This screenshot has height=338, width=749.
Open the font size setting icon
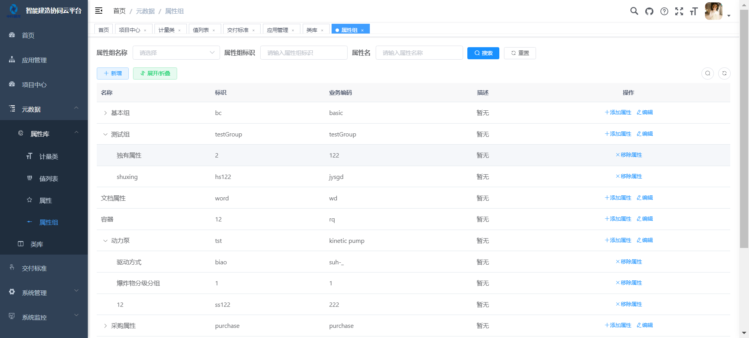click(x=694, y=11)
